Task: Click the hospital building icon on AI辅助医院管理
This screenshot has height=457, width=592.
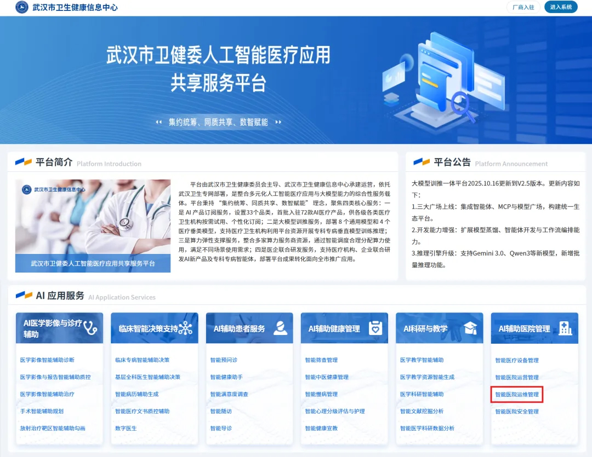Action: (565, 328)
